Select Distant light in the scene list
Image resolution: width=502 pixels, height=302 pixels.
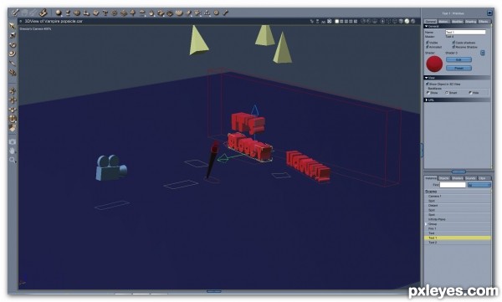[x=458, y=205]
